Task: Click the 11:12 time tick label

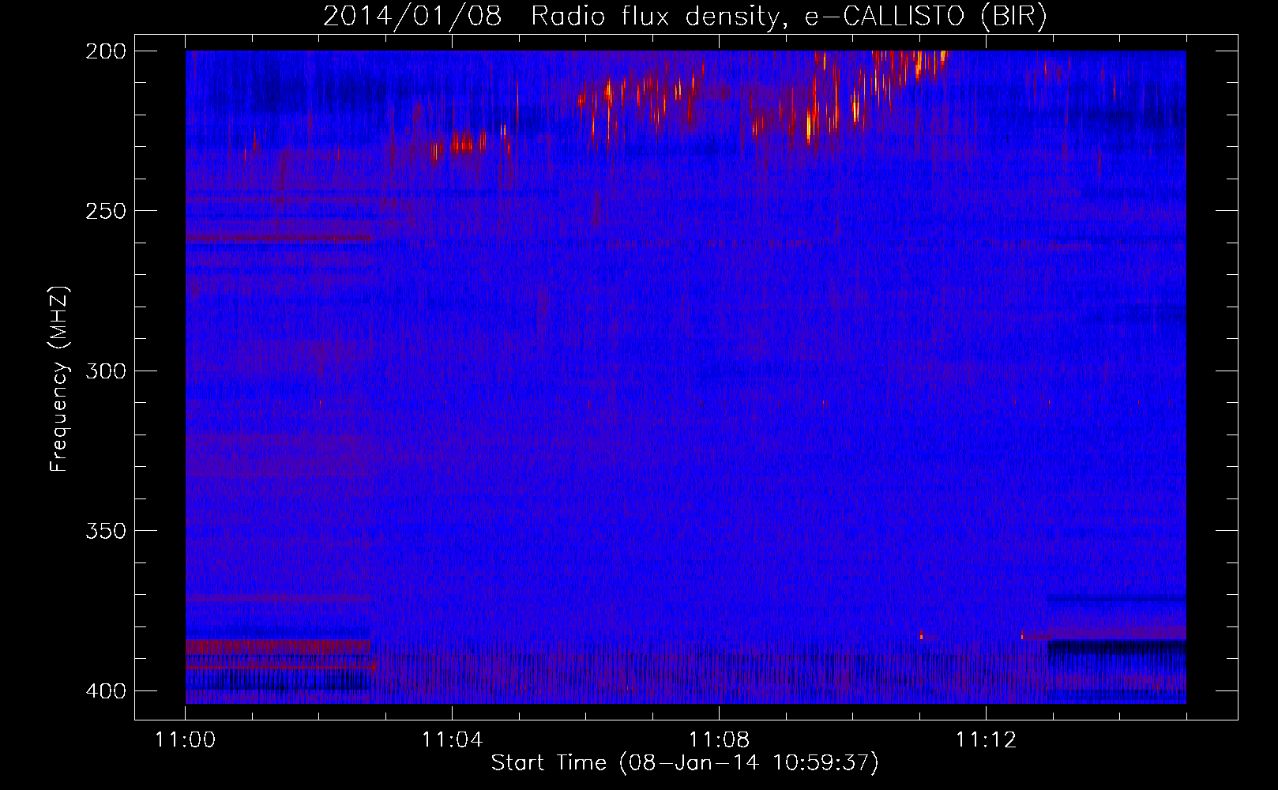Action: pos(986,739)
